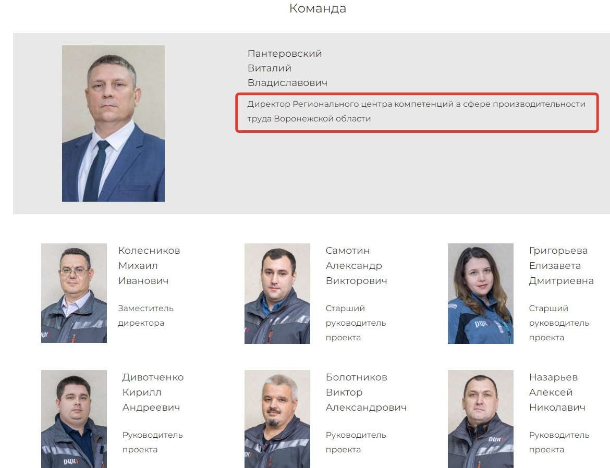Click Руководитель проекта under Назарьев
This screenshot has height=468, width=610.
pos(559,442)
